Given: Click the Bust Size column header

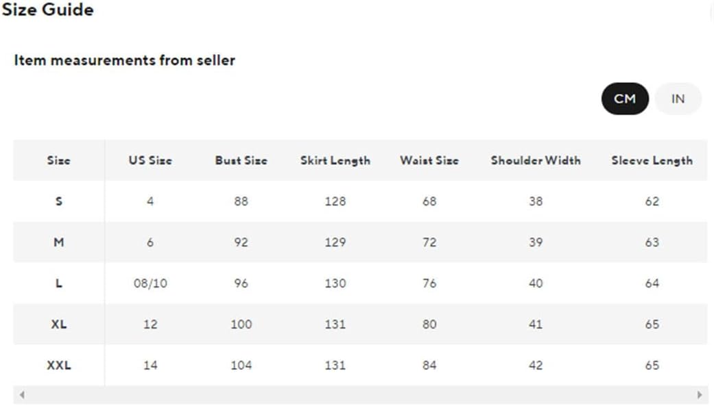Looking at the screenshot, I should tap(241, 160).
